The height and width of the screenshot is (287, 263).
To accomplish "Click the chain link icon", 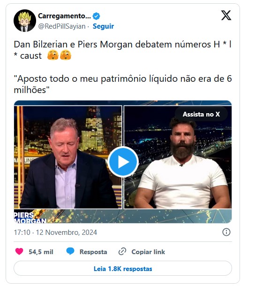I will click(122, 251).
